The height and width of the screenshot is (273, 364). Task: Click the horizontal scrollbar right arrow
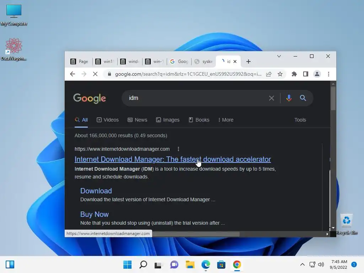pos(327,234)
